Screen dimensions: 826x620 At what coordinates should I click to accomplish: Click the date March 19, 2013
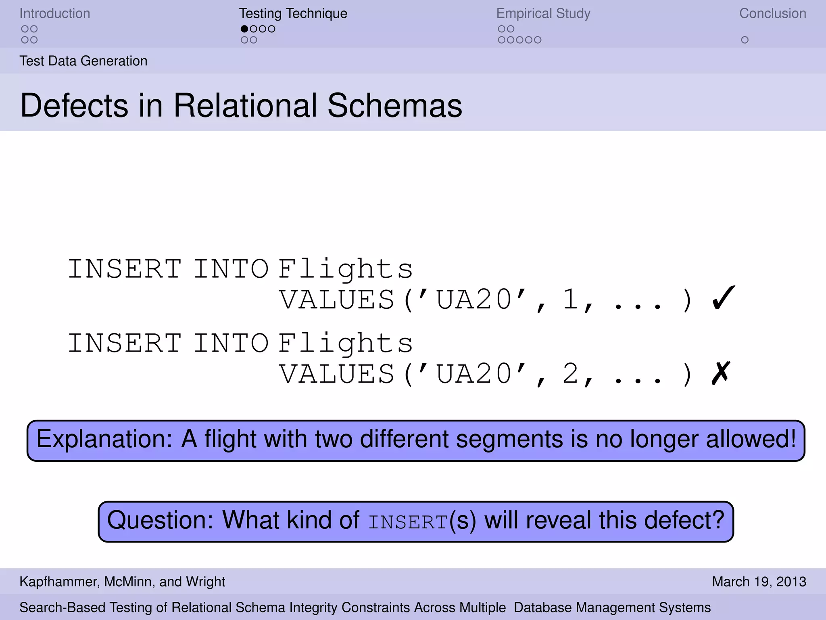[759, 582]
